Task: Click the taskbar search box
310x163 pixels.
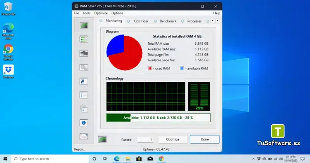Action: [50, 159]
